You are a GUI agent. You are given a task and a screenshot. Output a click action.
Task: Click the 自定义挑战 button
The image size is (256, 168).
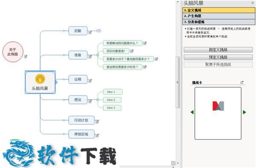(218, 50)
